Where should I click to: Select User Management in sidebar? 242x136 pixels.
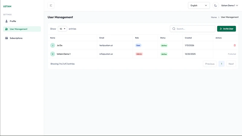click(x=22, y=29)
